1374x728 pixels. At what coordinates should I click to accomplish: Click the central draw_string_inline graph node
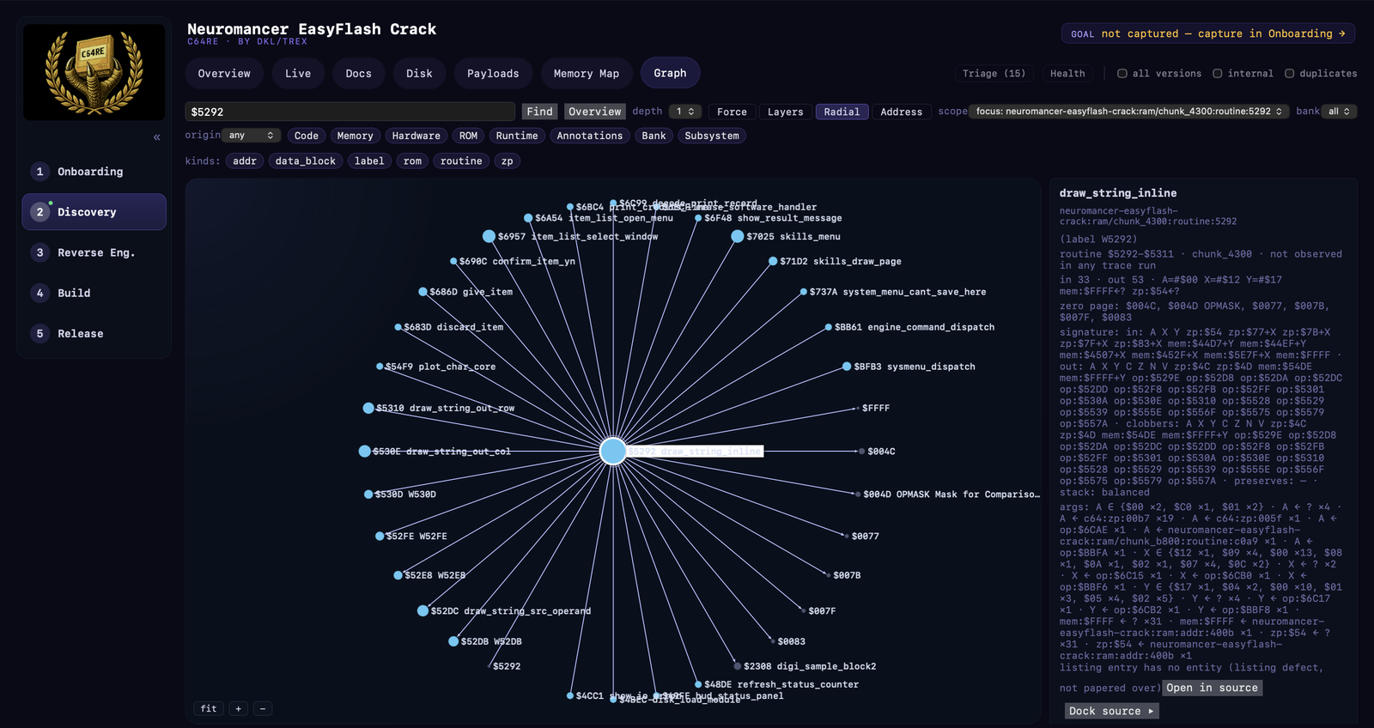point(612,451)
